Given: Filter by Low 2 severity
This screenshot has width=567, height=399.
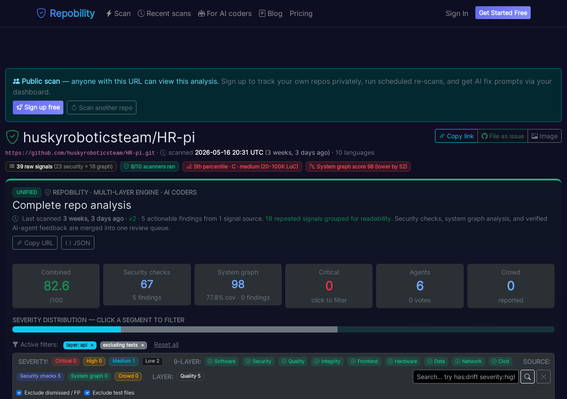Looking at the screenshot, I should tap(152, 361).
